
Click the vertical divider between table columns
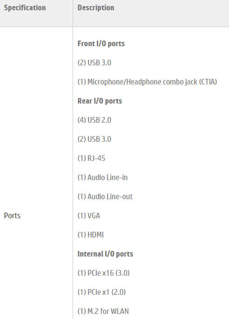point(73,159)
